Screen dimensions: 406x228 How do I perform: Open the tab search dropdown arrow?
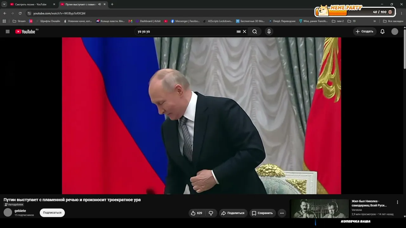[x=4, y=4]
